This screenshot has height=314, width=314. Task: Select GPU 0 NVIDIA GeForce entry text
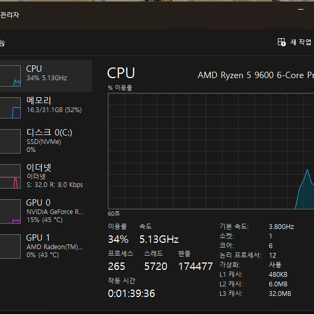pyautogui.click(x=55, y=211)
